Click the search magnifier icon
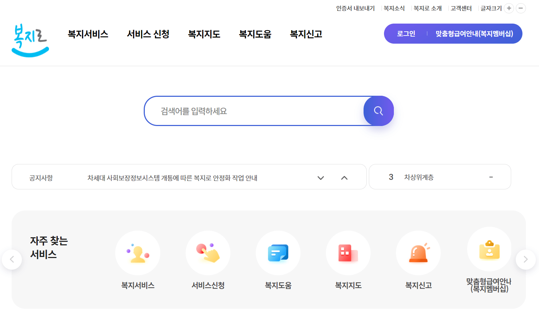The height and width of the screenshot is (333, 539). click(378, 111)
